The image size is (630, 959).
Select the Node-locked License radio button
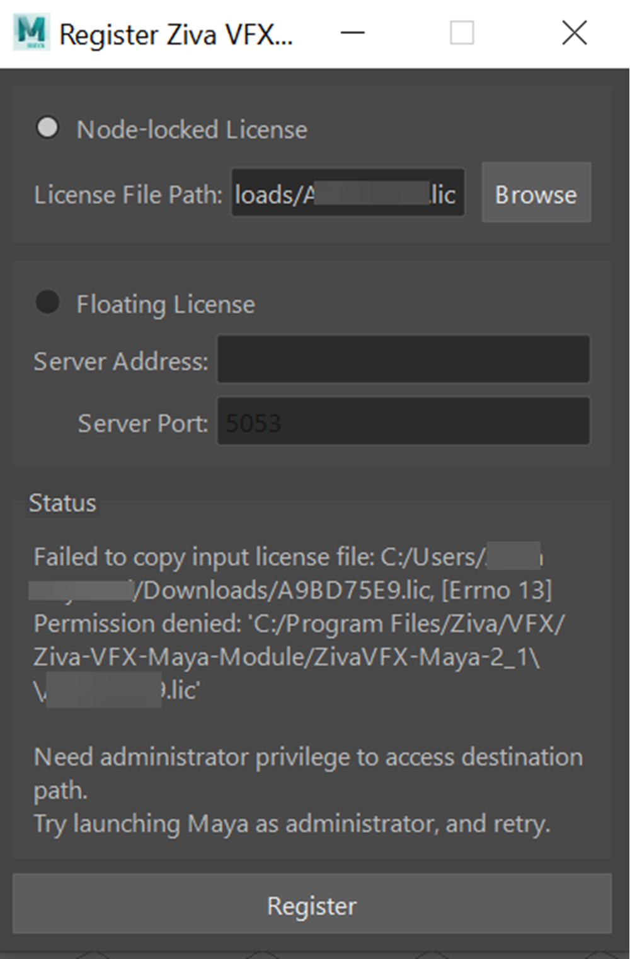(47, 128)
